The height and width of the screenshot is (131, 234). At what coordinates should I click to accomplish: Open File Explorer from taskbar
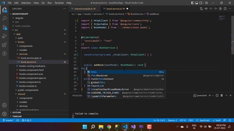coord(101,127)
